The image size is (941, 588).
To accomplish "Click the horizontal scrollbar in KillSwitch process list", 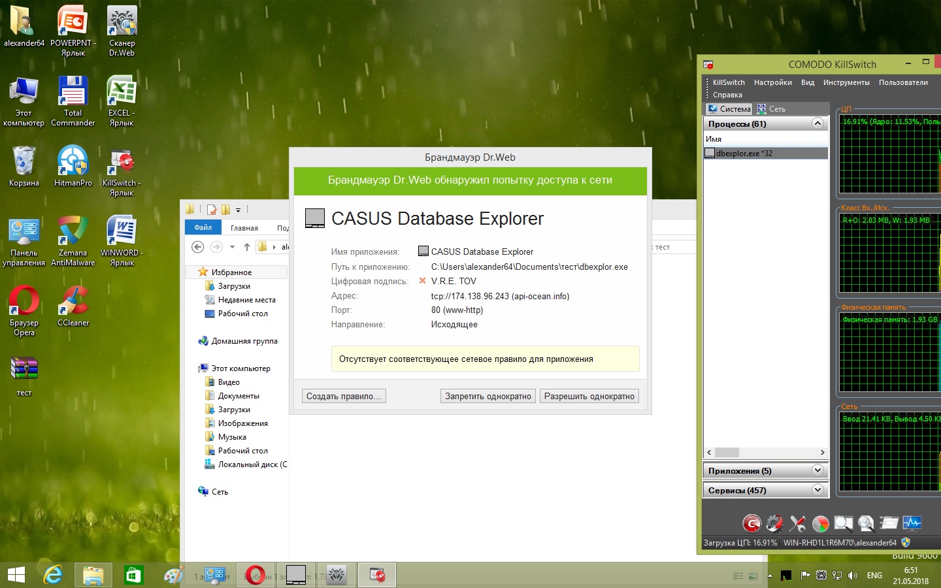I will [x=727, y=452].
